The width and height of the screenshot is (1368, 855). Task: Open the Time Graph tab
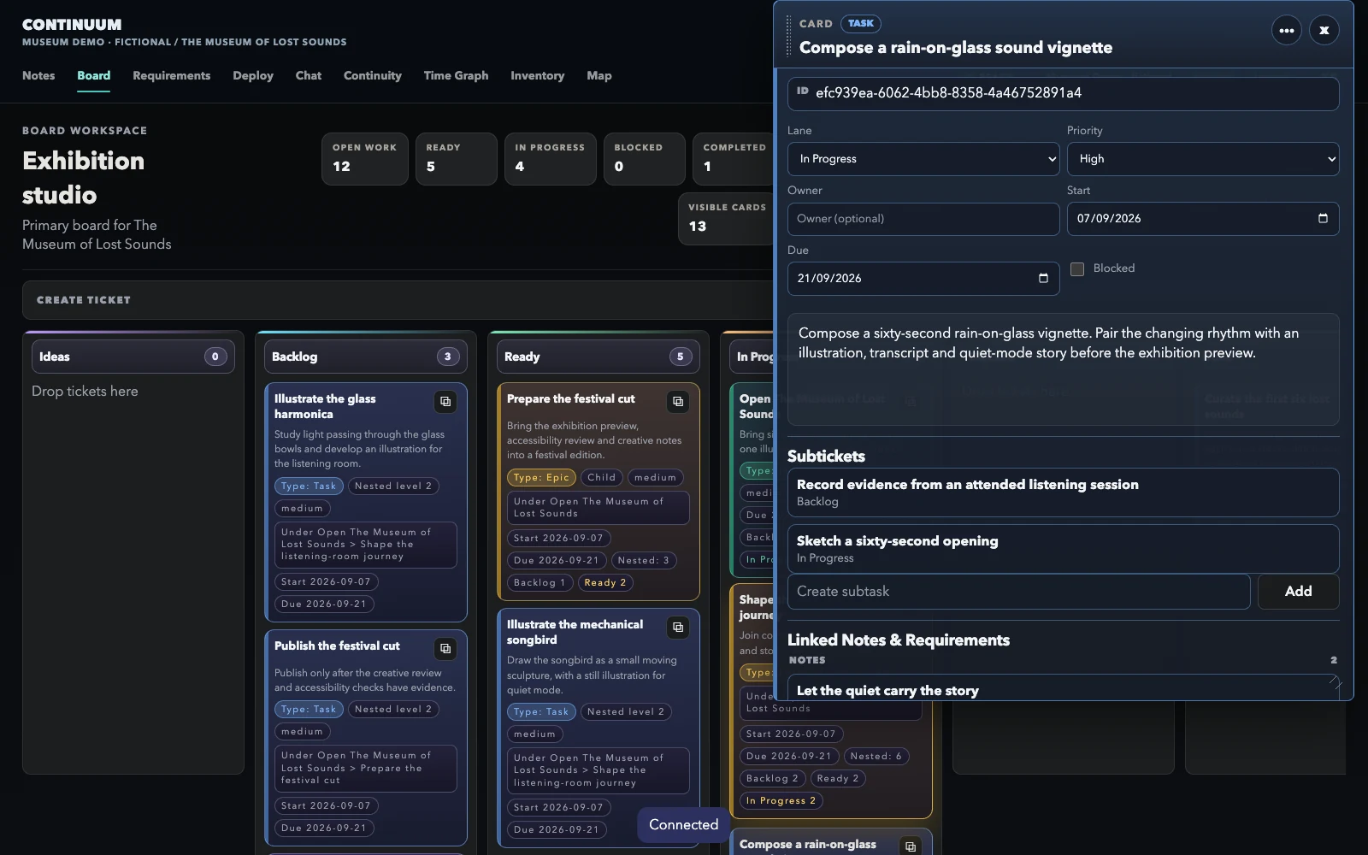[x=456, y=75]
